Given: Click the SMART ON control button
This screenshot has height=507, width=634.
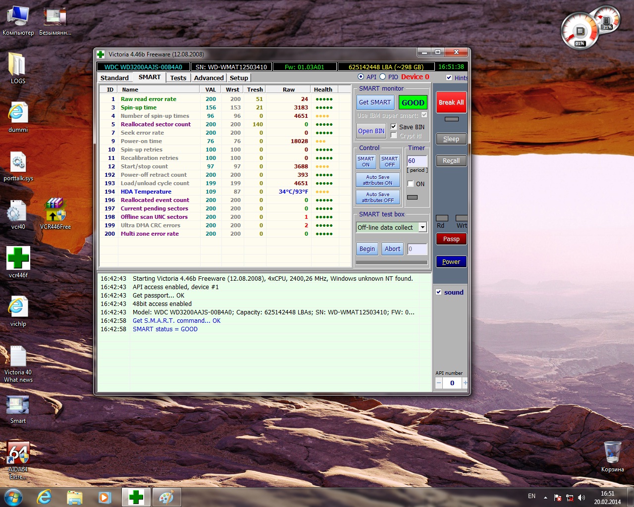Looking at the screenshot, I should point(366,162).
